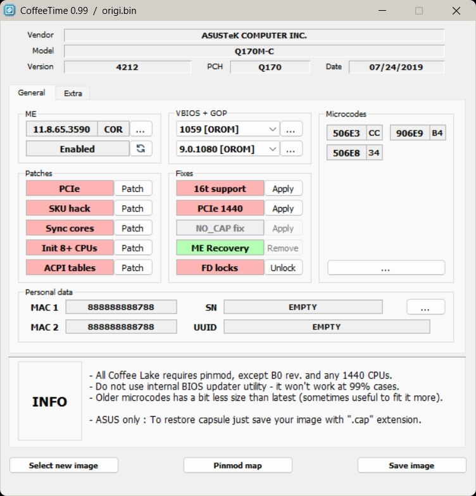Switch to the Extra tab

[73, 93]
